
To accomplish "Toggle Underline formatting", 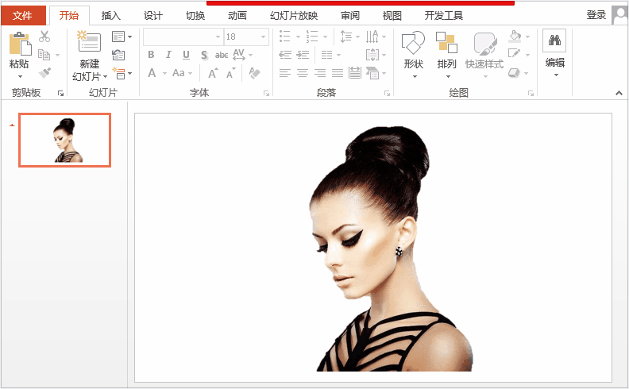I will click(186, 55).
